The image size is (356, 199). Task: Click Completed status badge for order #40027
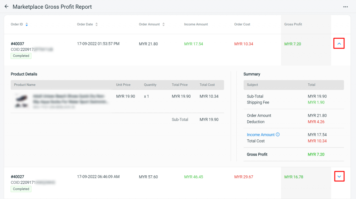[21, 189]
